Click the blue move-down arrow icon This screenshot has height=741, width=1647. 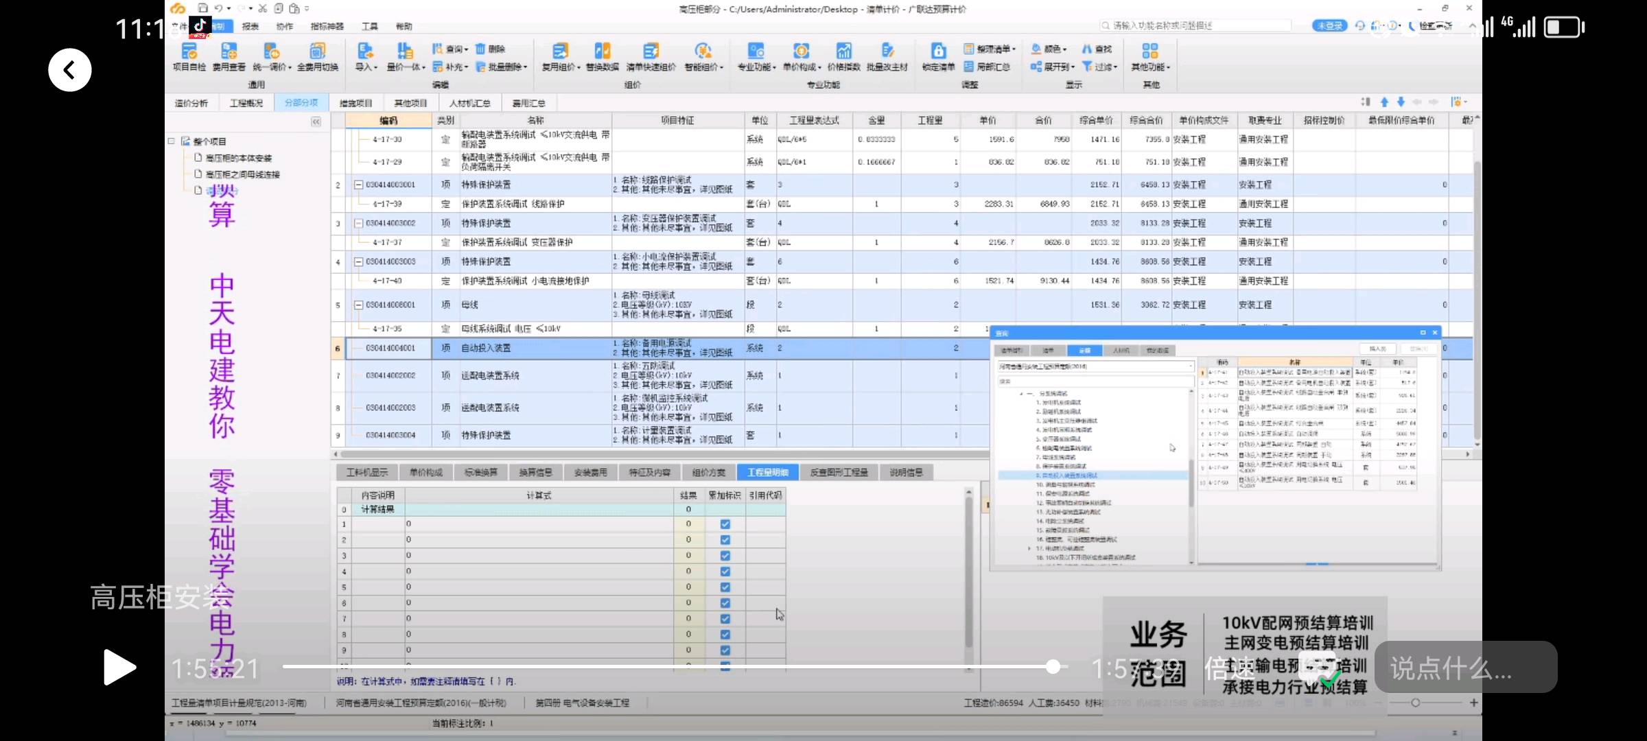coord(1401,102)
